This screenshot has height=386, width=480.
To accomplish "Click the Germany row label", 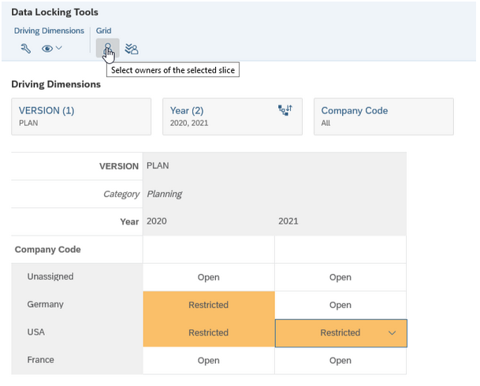I will 46,305.
